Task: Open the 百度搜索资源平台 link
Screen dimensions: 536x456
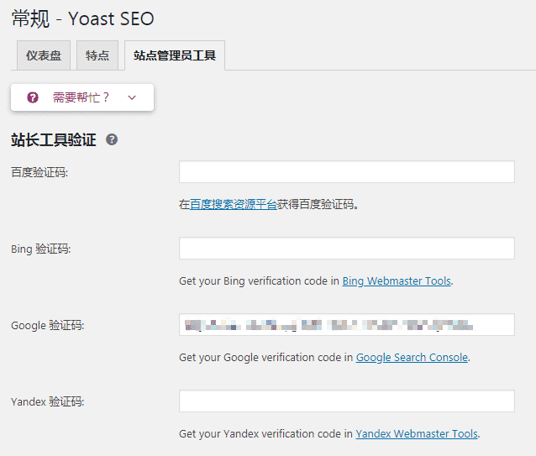Action: coord(234,205)
